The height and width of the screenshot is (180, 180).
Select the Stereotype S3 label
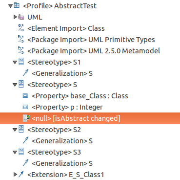pyautogui.click(x=54, y=152)
